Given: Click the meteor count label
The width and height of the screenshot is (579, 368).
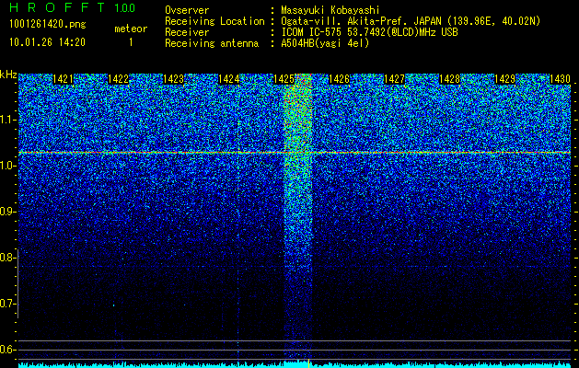Looking at the screenshot, I should point(131,29).
